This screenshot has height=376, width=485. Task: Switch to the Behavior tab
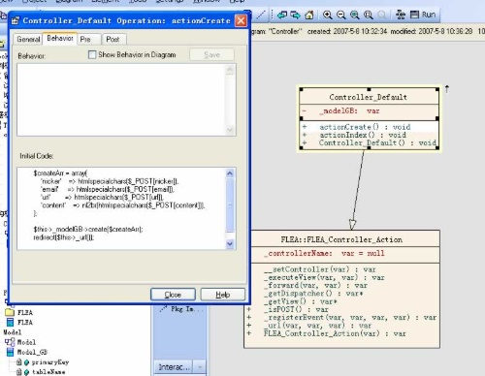tap(60, 39)
